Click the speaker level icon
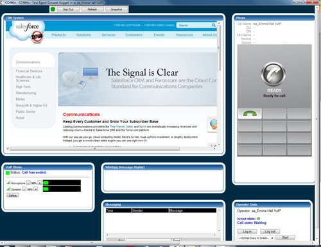Screen dimensions: 321x247 pyautogui.click(x=8, y=189)
